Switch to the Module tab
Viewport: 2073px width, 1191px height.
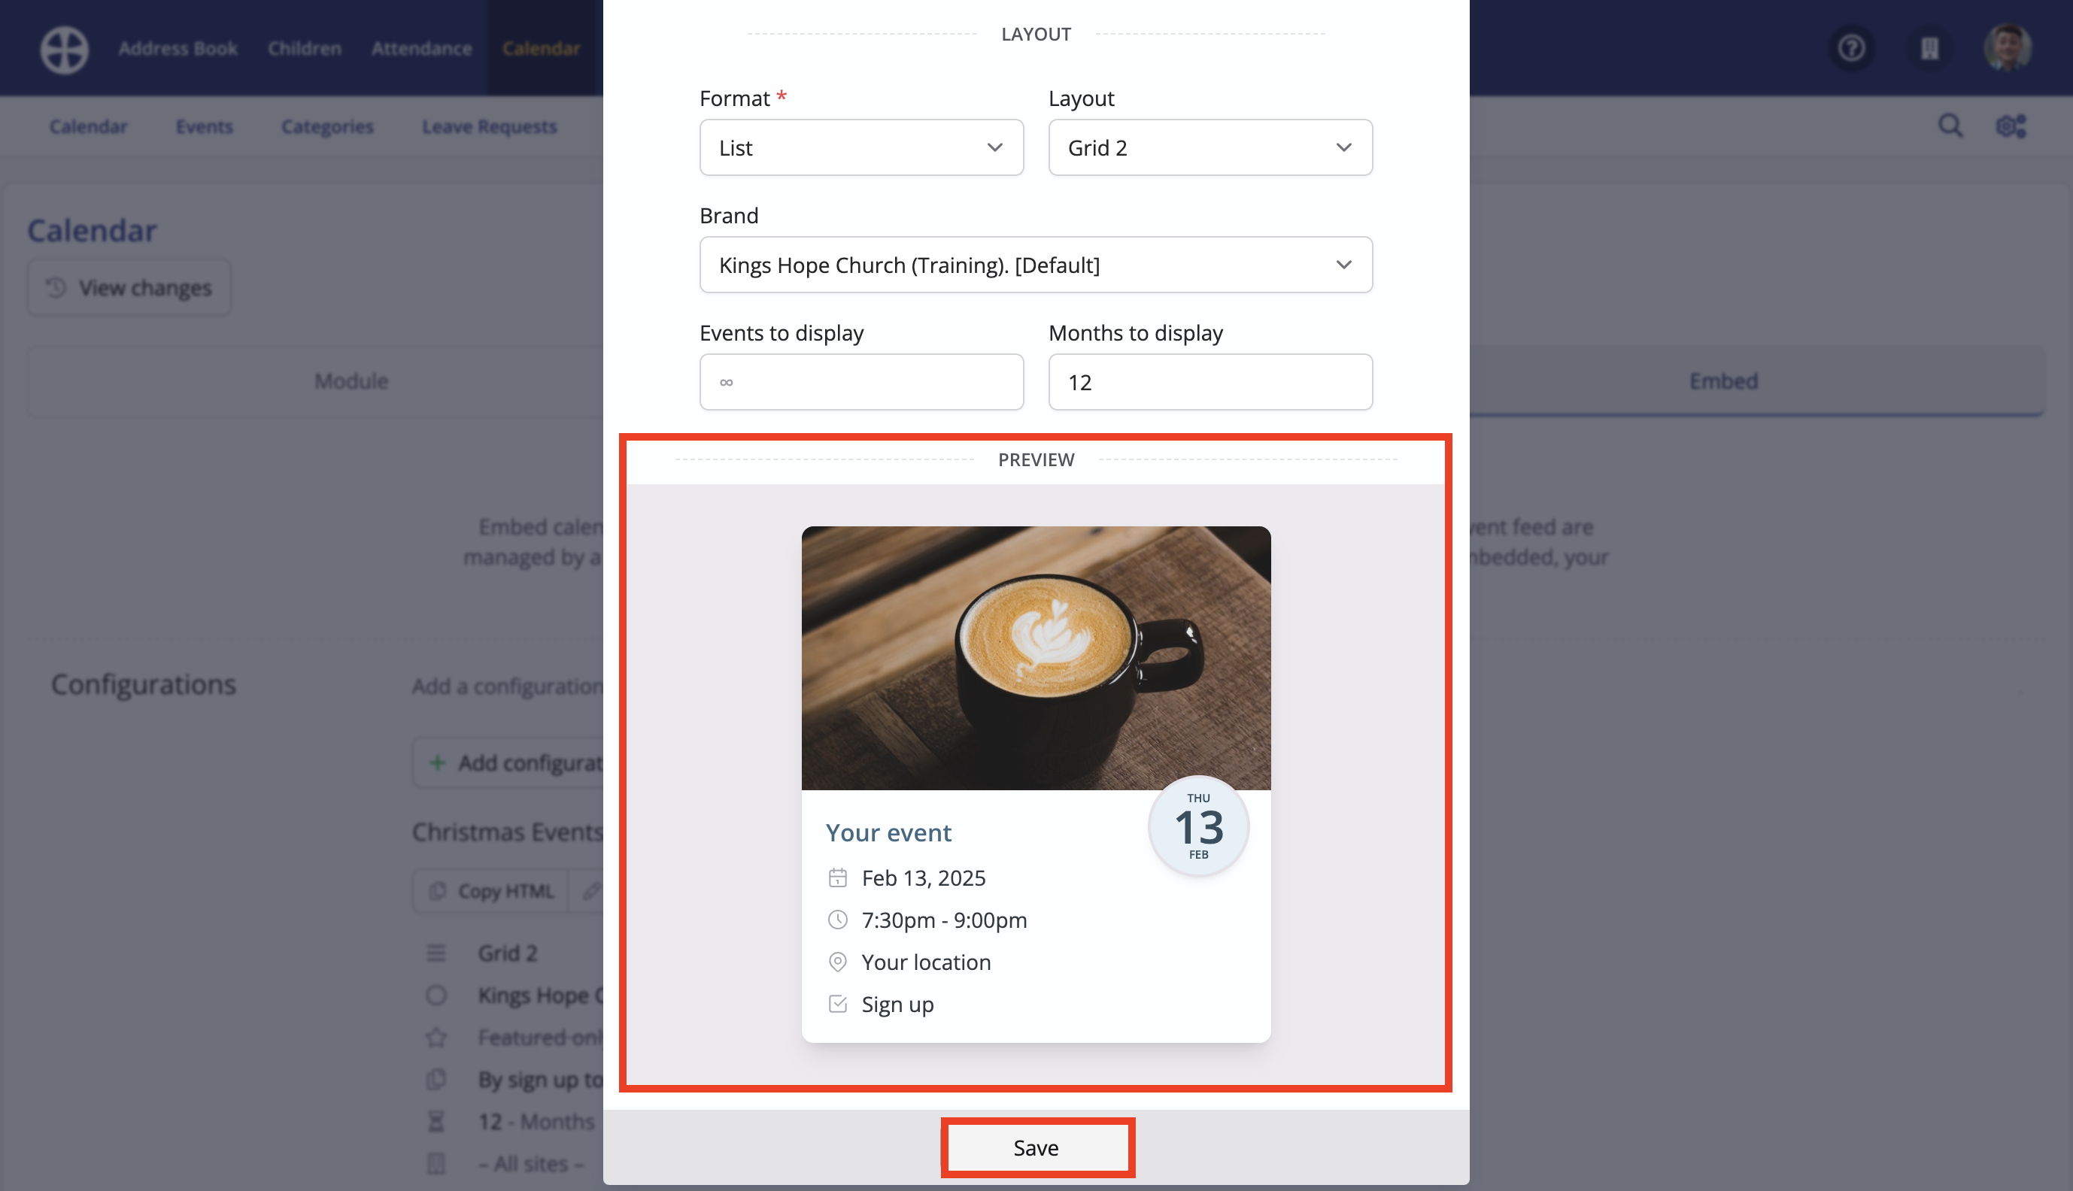[x=352, y=381]
